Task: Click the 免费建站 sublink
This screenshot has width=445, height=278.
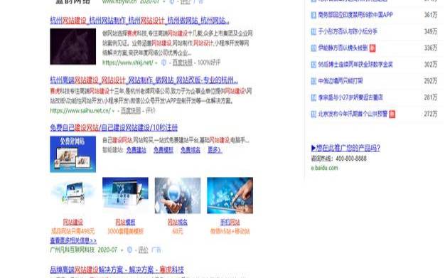Action: 136,150
